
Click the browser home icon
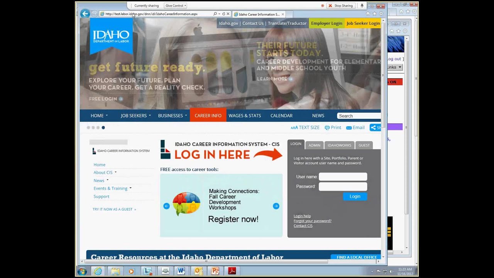click(x=368, y=14)
